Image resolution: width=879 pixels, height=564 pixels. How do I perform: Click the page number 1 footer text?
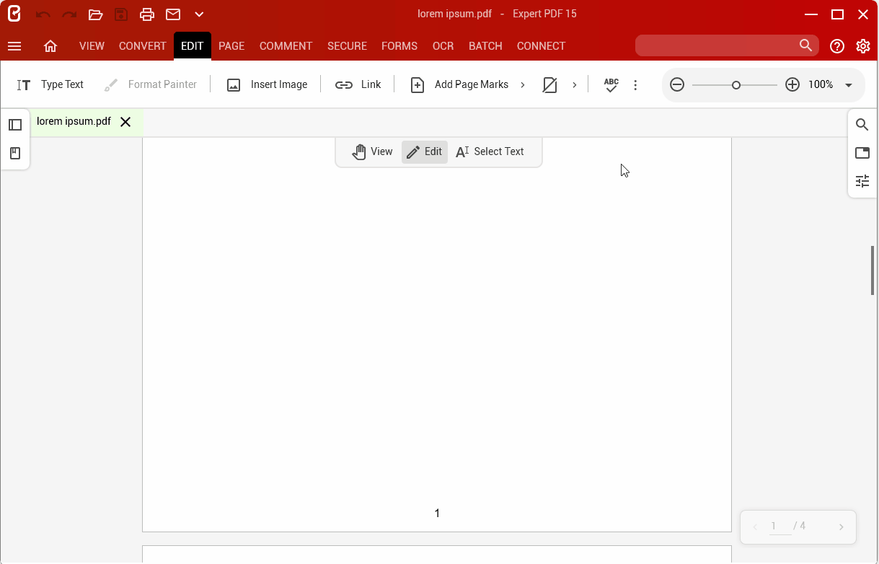coord(437,514)
